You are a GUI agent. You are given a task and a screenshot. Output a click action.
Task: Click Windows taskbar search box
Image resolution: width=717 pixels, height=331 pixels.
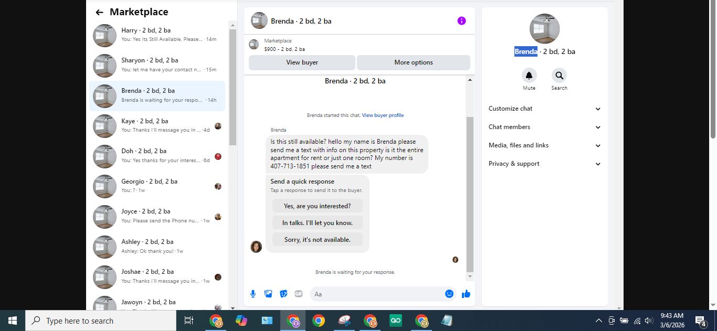[101, 321]
